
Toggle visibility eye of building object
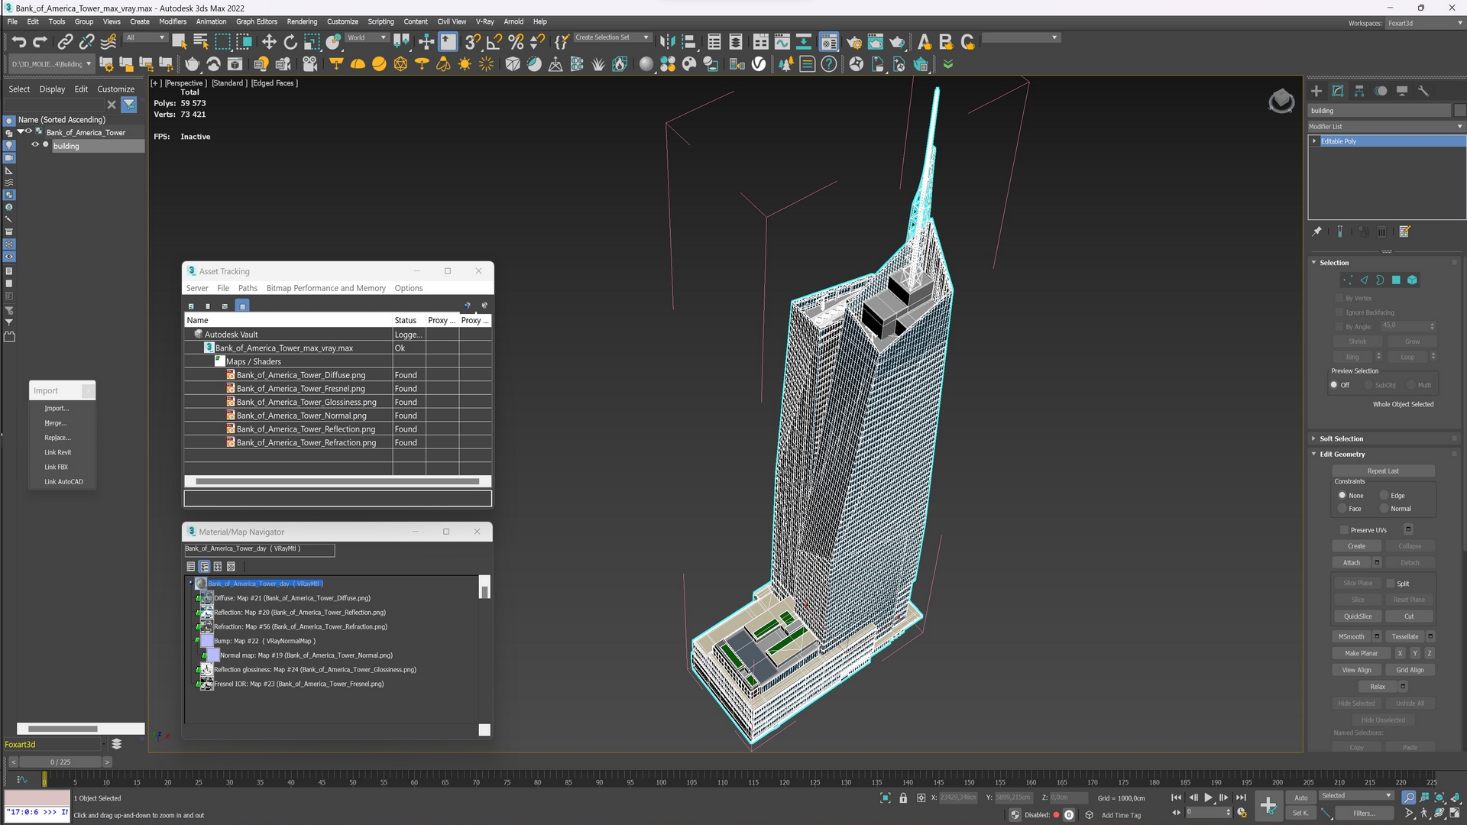[x=34, y=145]
